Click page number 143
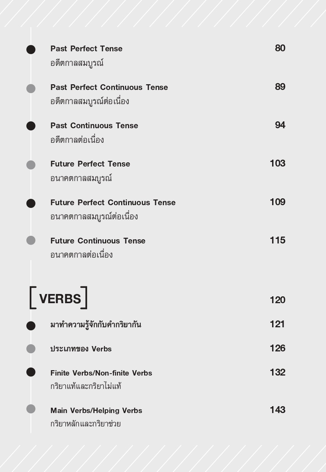Screen dimensions: 326x472 click(277, 410)
